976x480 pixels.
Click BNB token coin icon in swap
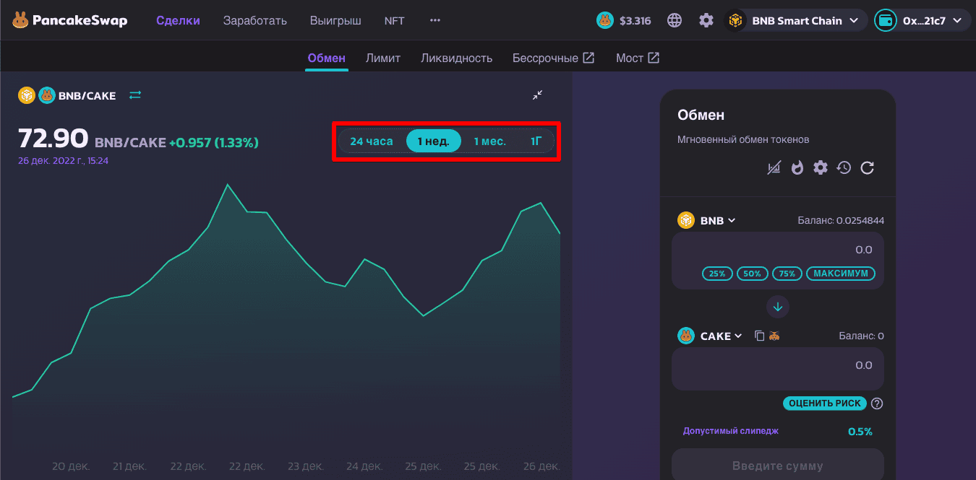pos(686,220)
